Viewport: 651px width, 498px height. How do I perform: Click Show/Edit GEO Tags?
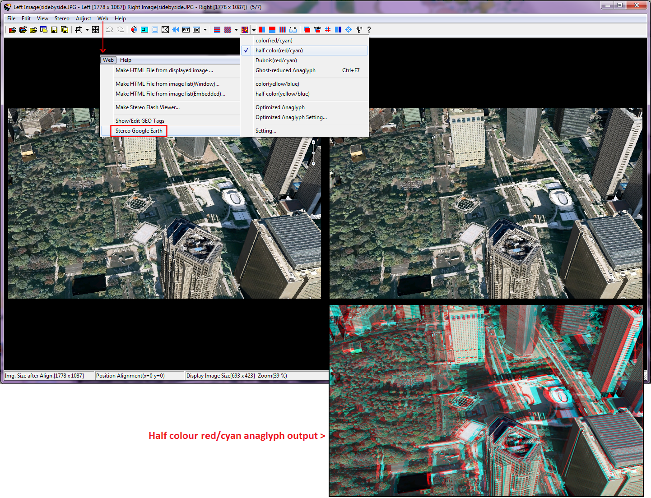point(170,121)
